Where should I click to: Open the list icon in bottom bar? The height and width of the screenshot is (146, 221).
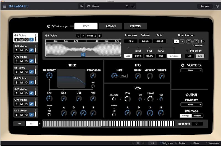coord(138,143)
